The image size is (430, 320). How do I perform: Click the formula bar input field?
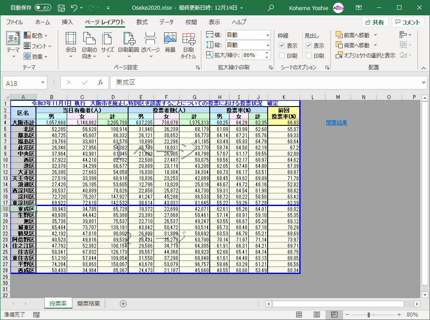263,83
